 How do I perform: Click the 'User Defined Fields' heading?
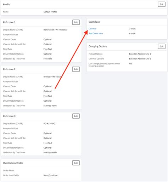pos(13,163)
